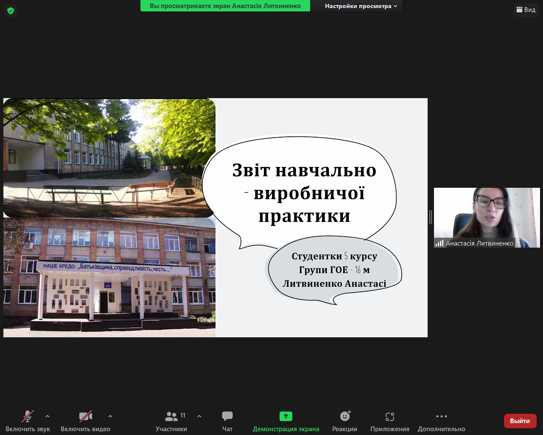Viewport: 543px width, 435px height.
Task: Click the green screen viewing banner
Action: point(225,6)
